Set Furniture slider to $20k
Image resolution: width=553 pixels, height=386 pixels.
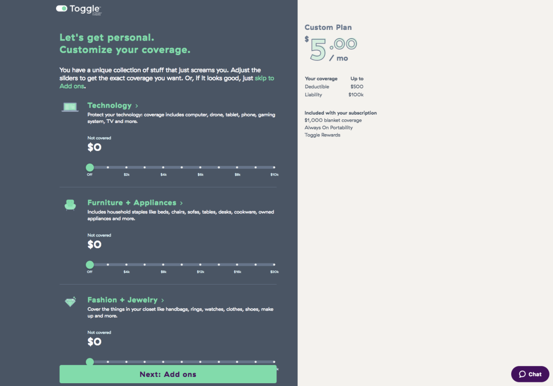pyautogui.click(x=274, y=265)
